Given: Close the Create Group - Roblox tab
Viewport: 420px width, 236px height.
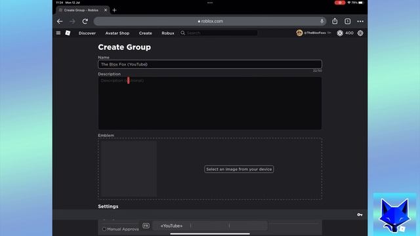Looking at the screenshot, I should tap(106, 10).
